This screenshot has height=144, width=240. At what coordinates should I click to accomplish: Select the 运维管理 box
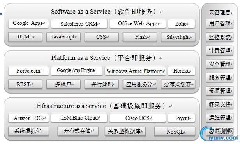click(x=220, y=118)
